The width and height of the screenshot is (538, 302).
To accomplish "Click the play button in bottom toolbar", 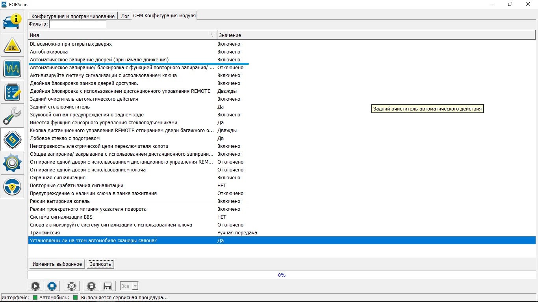I will point(35,286).
